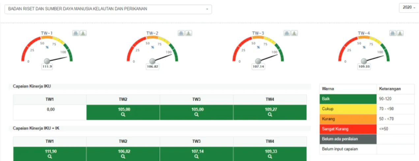The image size is (419, 161).
Task: Click the Belum input capaian legend row
Action: point(348,149)
